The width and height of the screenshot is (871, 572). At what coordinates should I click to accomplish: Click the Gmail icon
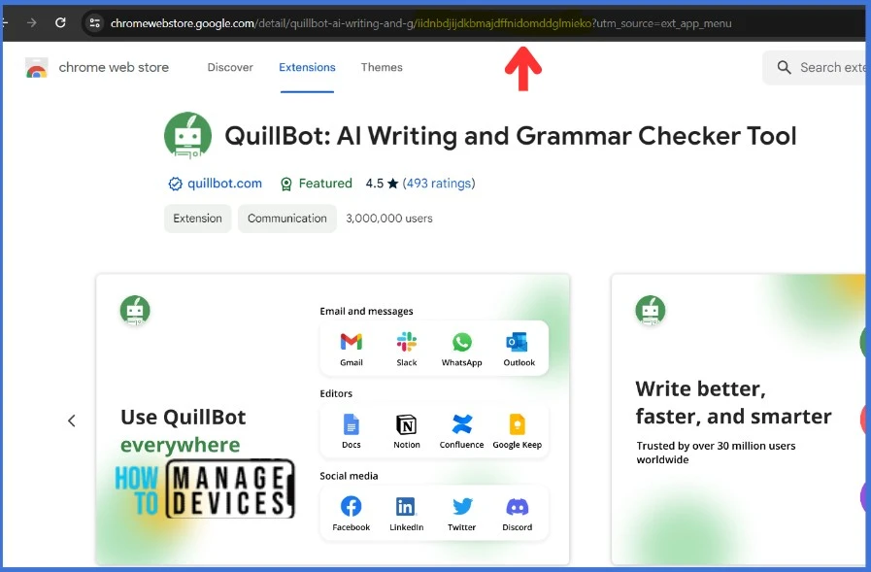pos(352,342)
